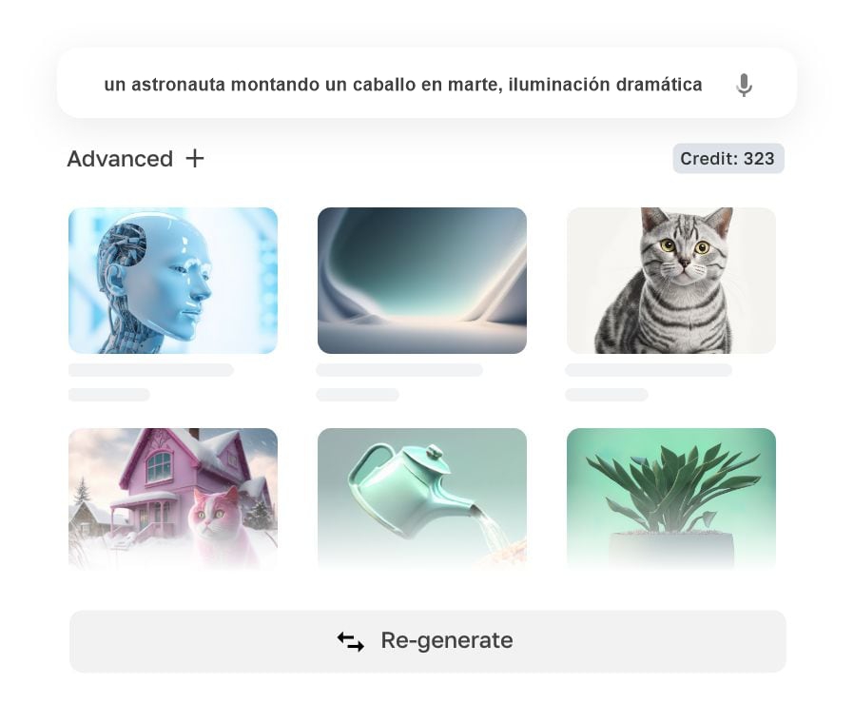854x723 pixels.
Task: Select the blue robot head thumbnail
Action: pos(173,280)
